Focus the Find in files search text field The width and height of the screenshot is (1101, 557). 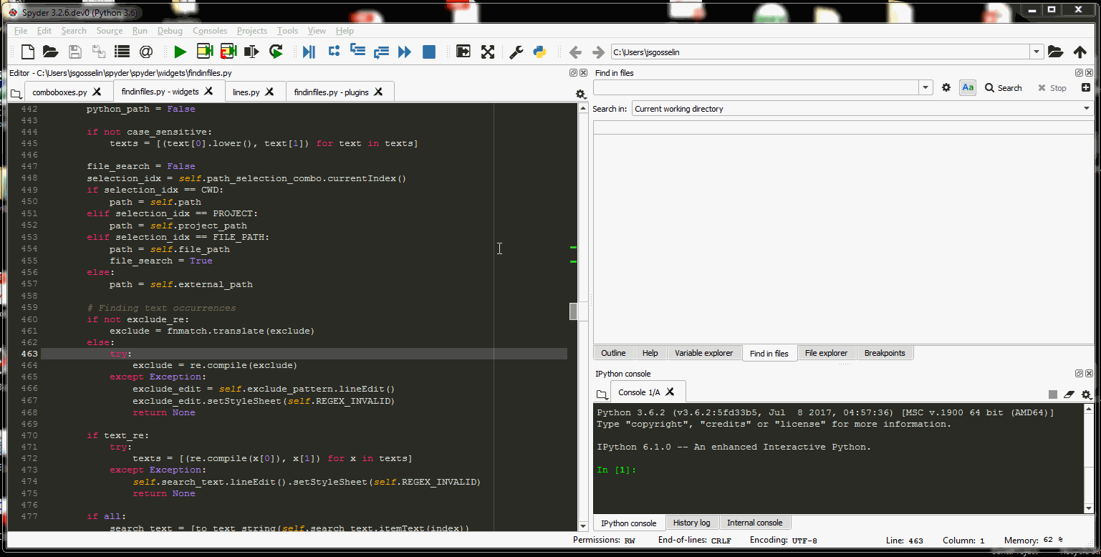(756, 87)
